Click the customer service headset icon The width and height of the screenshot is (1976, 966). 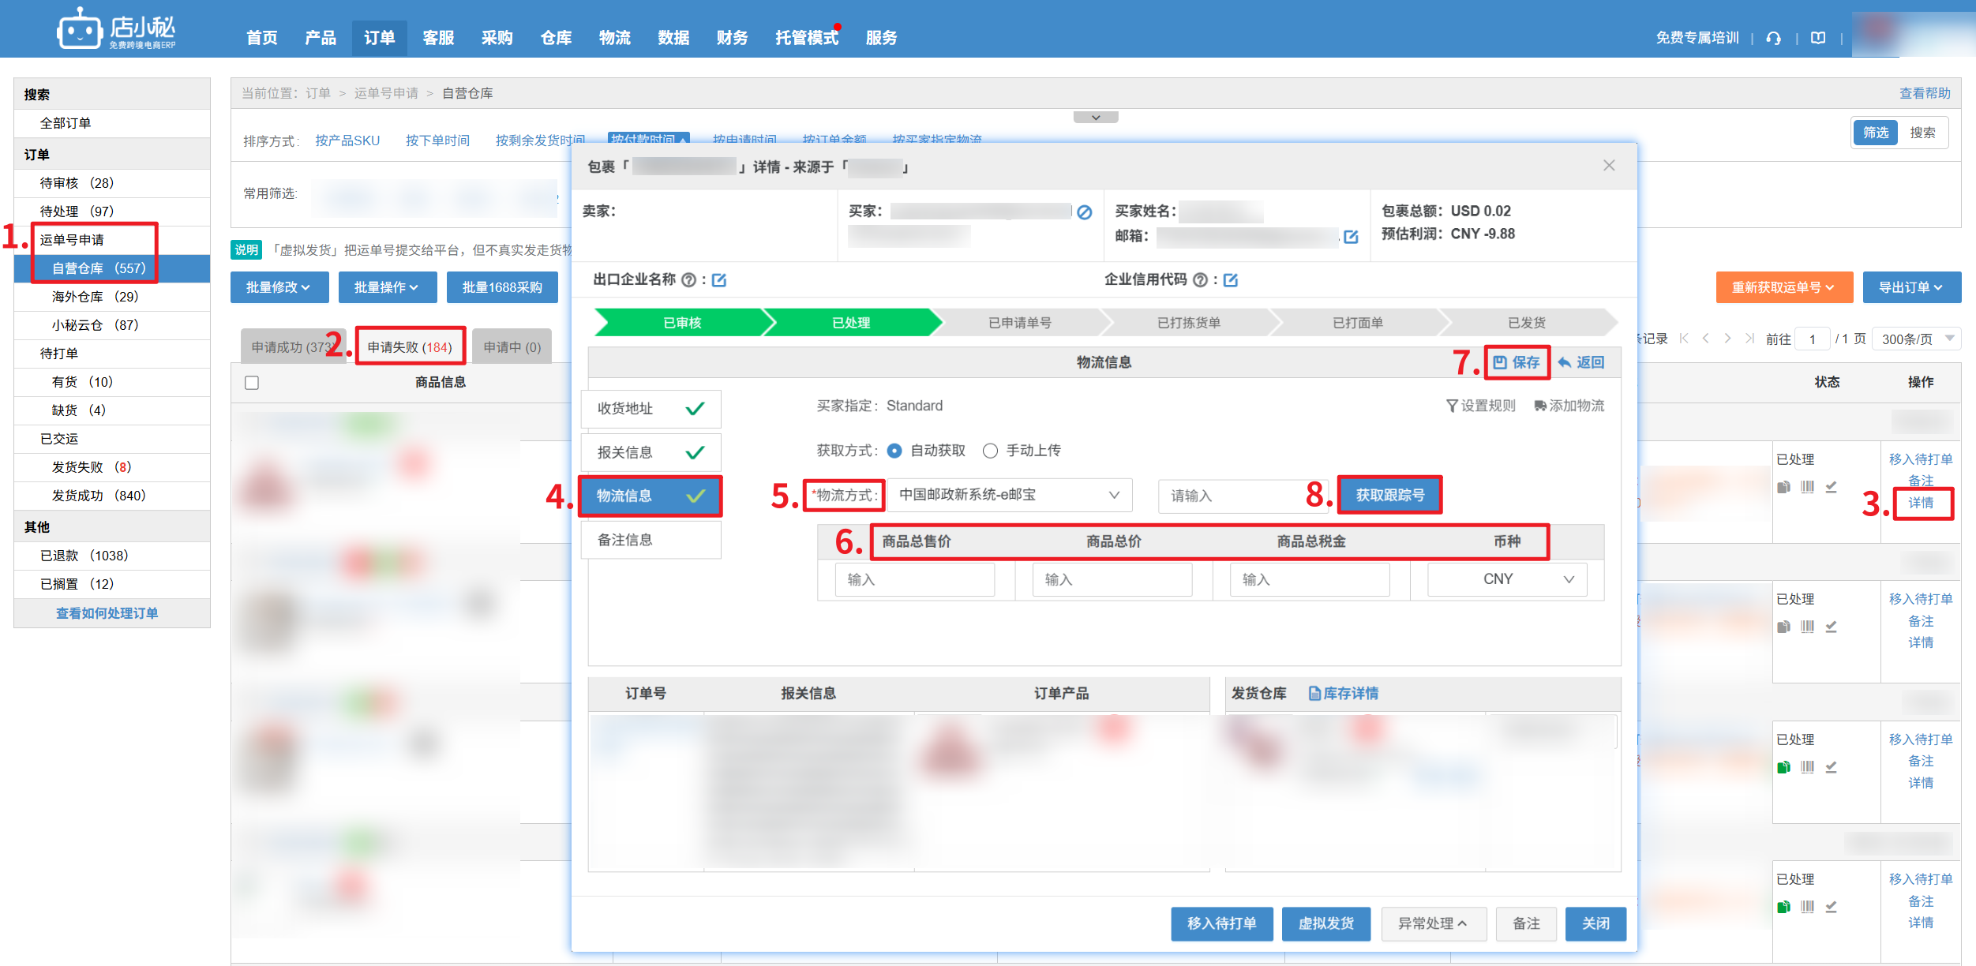coord(1773,38)
